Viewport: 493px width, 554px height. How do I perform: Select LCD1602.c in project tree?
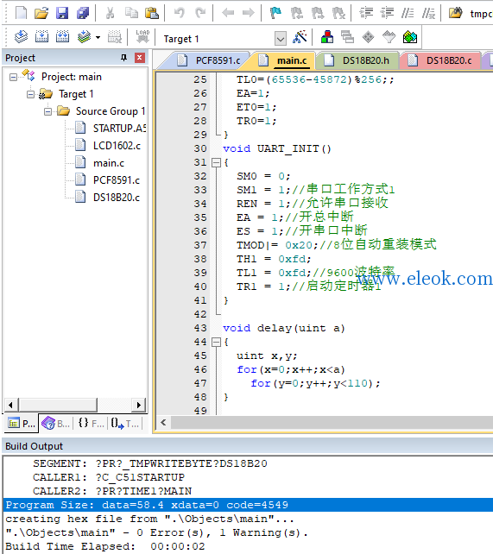coord(117,146)
